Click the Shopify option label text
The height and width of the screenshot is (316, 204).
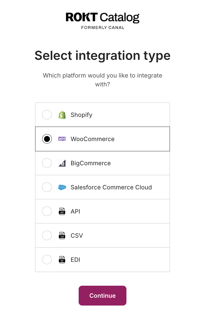81,115
